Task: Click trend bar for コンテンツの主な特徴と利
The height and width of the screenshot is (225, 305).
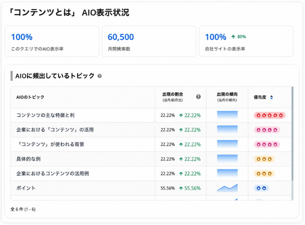Action: [x=227, y=115]
